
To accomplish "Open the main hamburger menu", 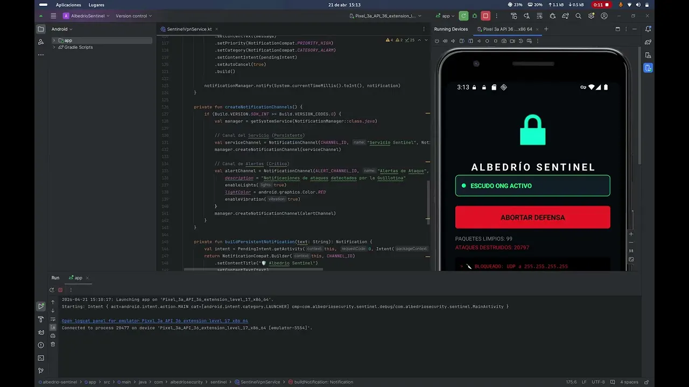I will [x=53, y=16].
